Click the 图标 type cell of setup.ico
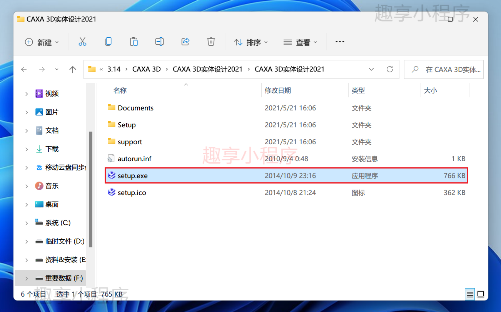Viewport: 501px width, 312px height. pos(358,192)
